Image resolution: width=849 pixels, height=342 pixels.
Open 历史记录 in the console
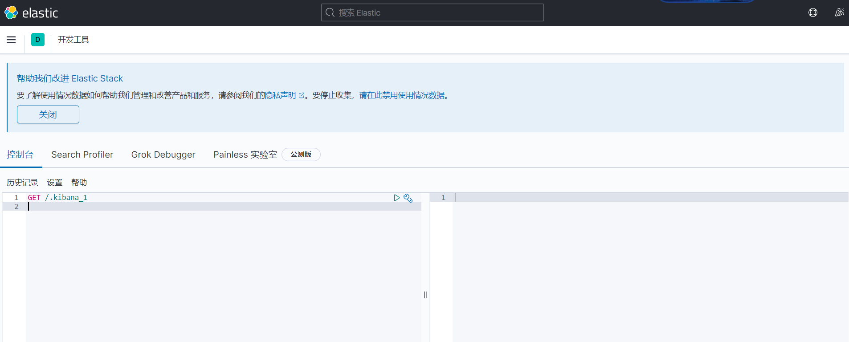point(22,183)
